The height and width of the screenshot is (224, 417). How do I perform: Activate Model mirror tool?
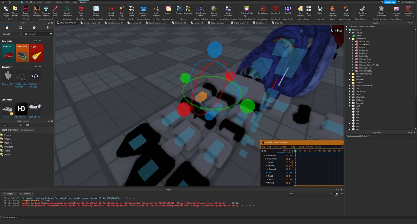(x=111, y=11)
